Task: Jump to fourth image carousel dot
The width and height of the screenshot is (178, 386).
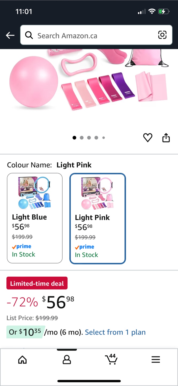Action: (x=96, y=138)
